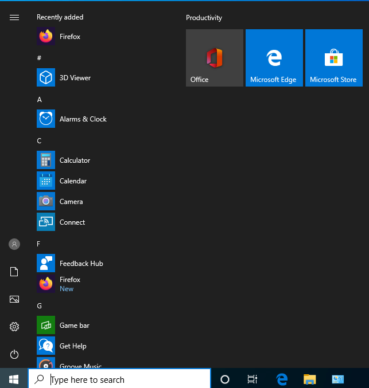The image size is (369, 388).
Task: Click the 'G' letter header
Action: 40,306
